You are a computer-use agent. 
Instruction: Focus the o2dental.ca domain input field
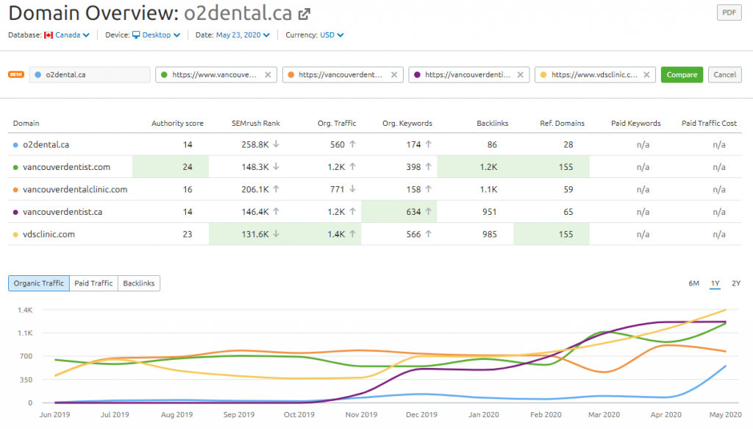coord(90,74)
